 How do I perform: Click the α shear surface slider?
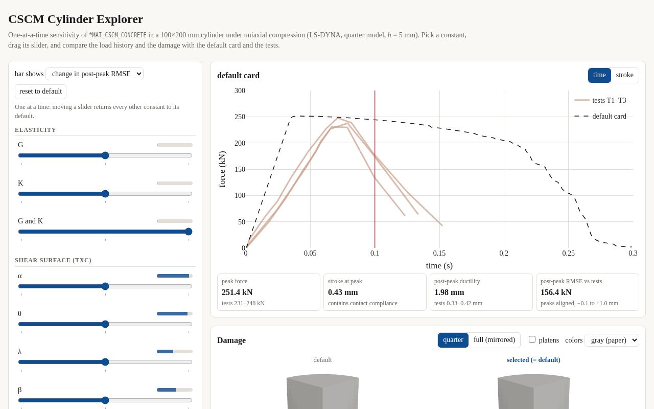105,286
